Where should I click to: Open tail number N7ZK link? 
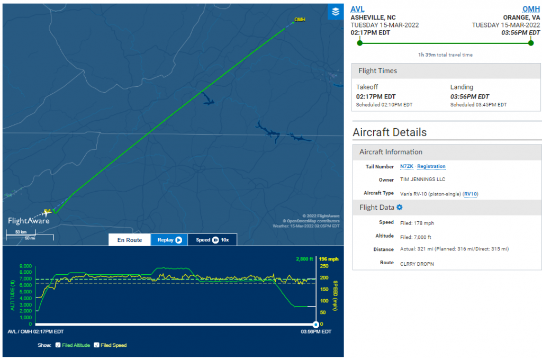(406, 166)
